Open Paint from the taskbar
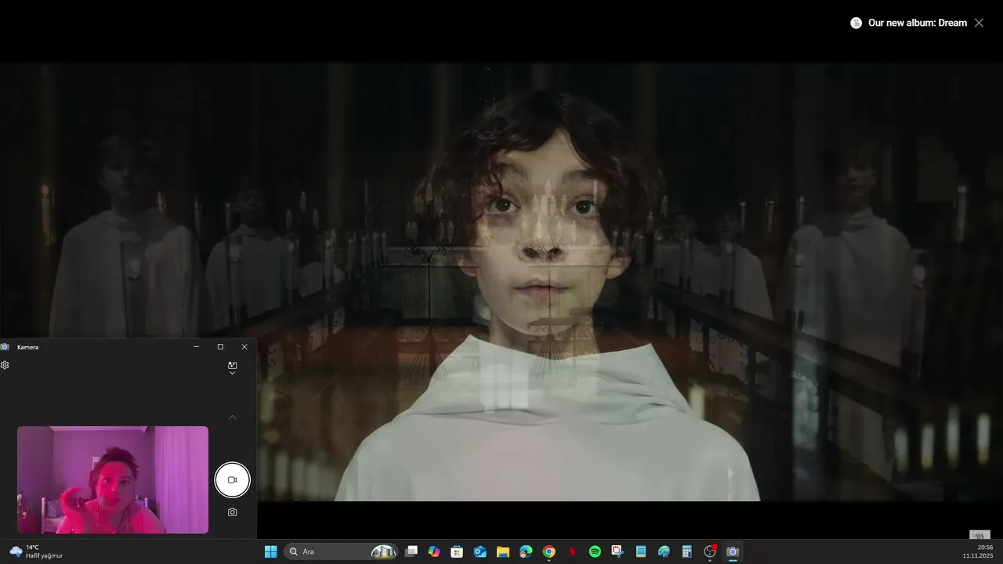The height and width of the screenshot is (564, 1003). tap(664, 551)
